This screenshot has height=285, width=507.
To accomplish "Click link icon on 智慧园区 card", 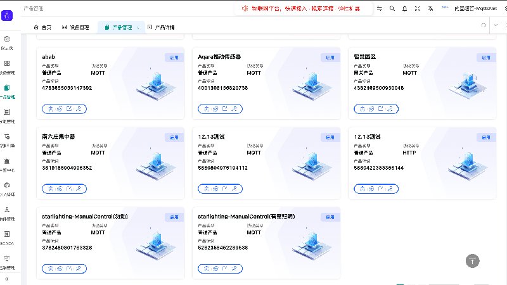I will tap(371, 109).
